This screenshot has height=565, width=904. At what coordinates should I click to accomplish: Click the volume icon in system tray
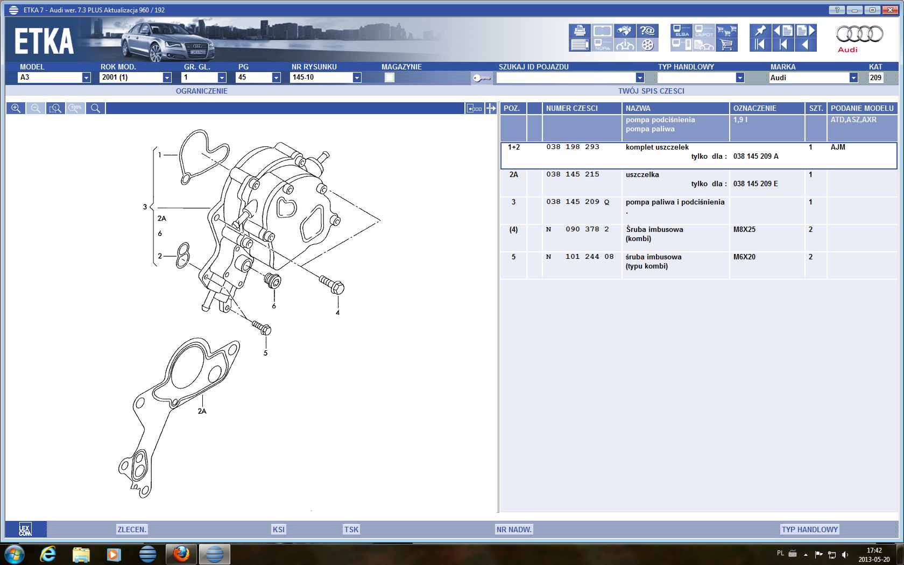(x=845, y=554)
